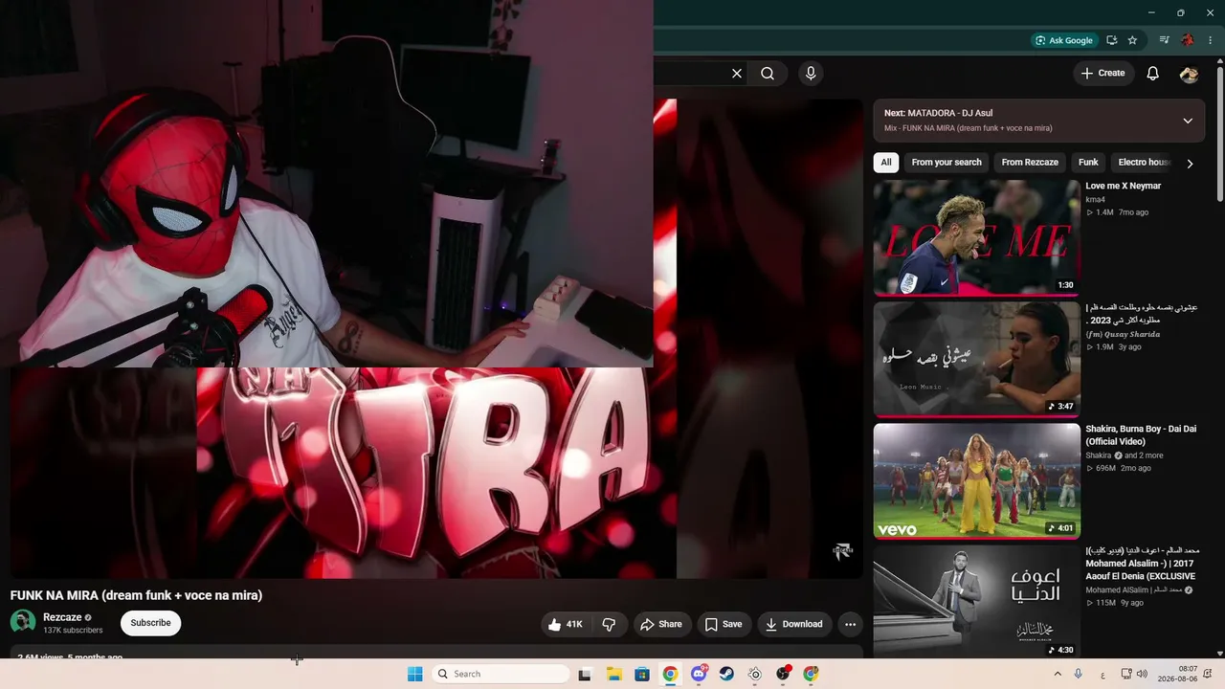Click Ask Google in the address bar
The height and width of the screenshot is (689, 1225).
pos(1063,40)
